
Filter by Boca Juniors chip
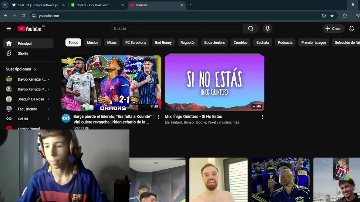214,43
